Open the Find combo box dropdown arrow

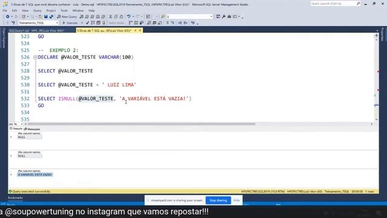coord(211,16)
